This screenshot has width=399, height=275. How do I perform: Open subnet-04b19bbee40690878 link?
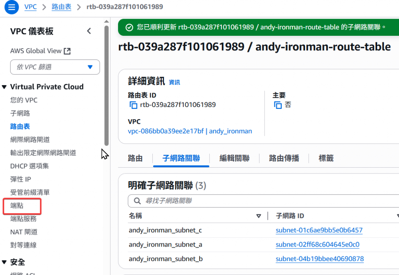(x=320, y=259)
